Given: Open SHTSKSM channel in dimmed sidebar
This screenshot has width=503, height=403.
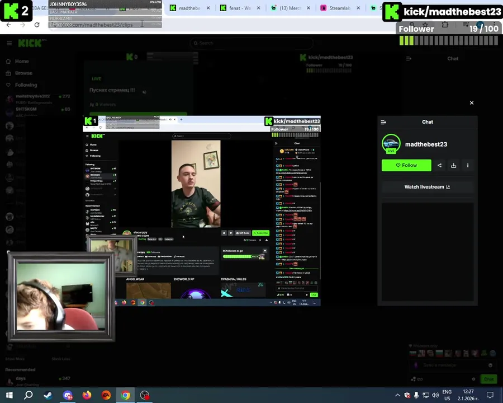Looking at the screenshot, I should tap(38, 111).
